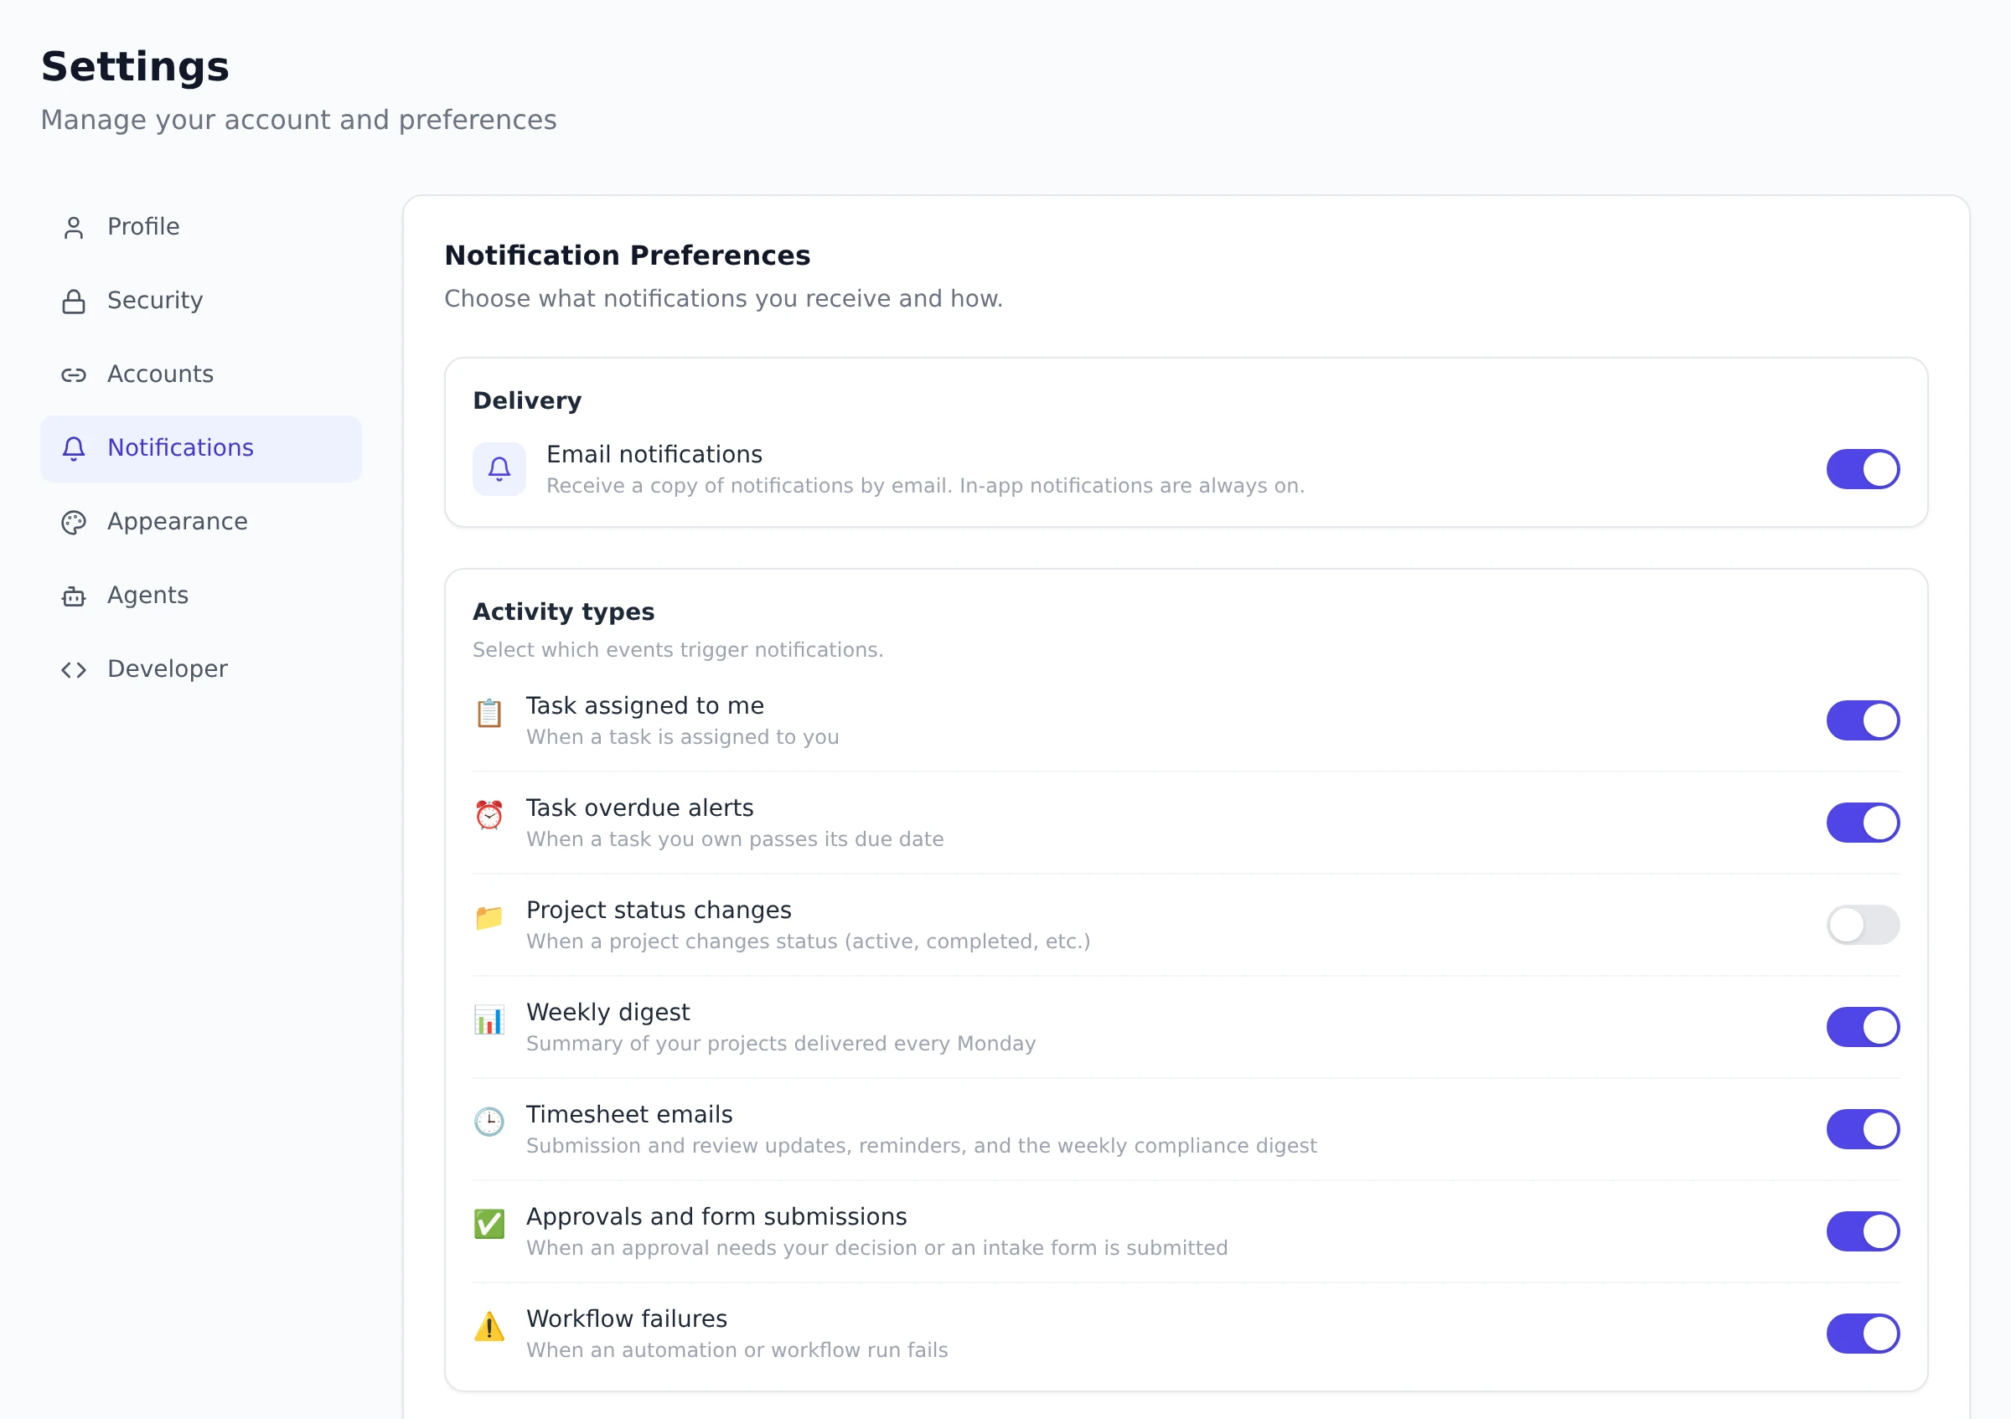Click the clipboard icon for Task assigned to me
The width and height of the screenshot is (2011, 1419).
[489, 713]
